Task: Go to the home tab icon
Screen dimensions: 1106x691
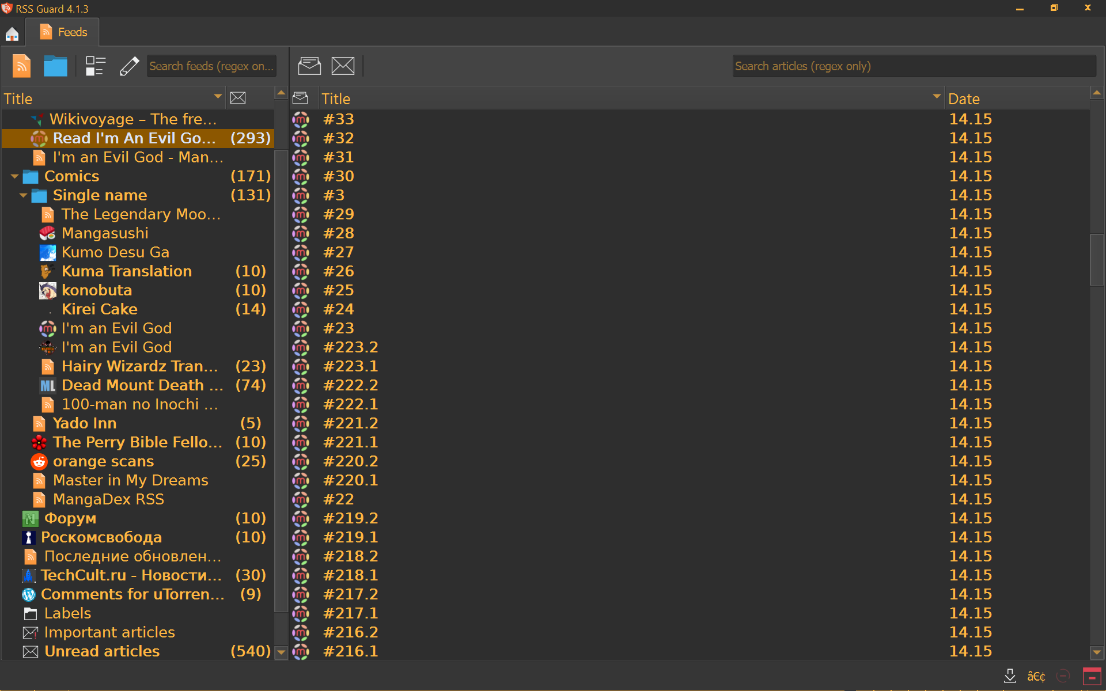Action: click(x=12, y=34)
